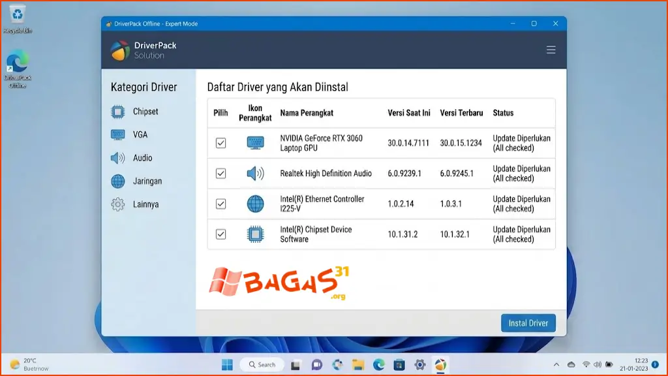Open the Recycle Bin desktop icon

click(18, 19)
